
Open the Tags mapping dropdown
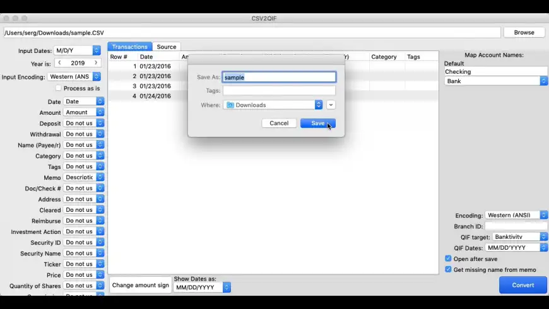(x=84, y=166)
